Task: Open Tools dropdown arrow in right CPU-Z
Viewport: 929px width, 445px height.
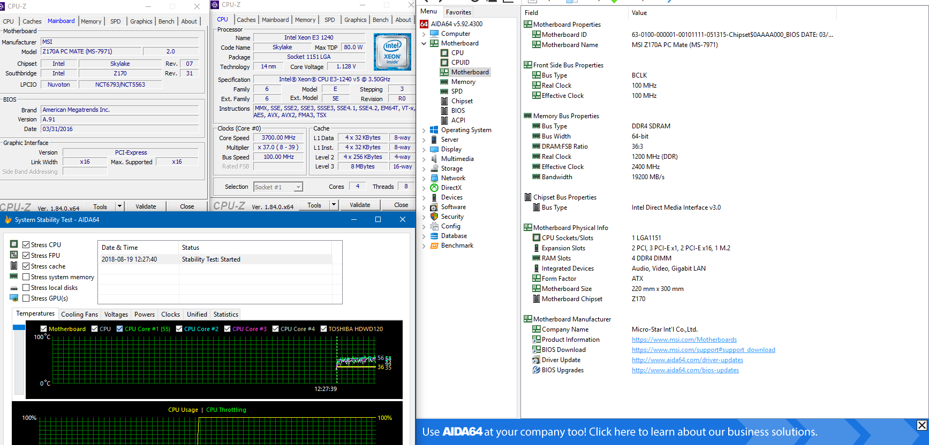Action: coord(334,205)
